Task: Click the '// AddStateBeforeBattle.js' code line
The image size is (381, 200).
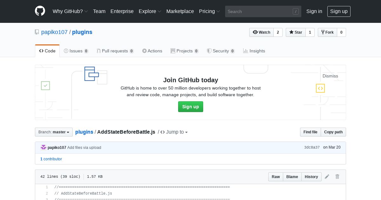Action: (83, 193)
